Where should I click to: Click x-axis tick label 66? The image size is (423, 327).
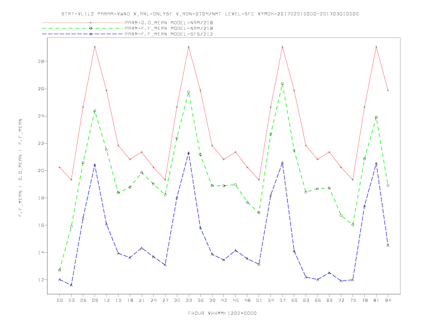(x=318, y=300)
